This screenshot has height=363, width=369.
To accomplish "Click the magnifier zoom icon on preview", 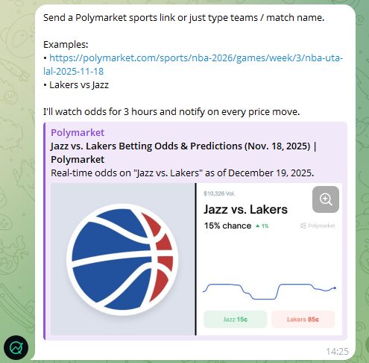I will [x=326, y=199].
